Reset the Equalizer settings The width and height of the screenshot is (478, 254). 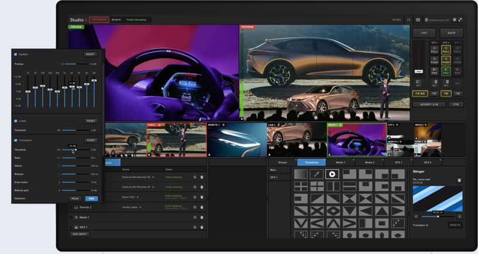click(91, 54)
